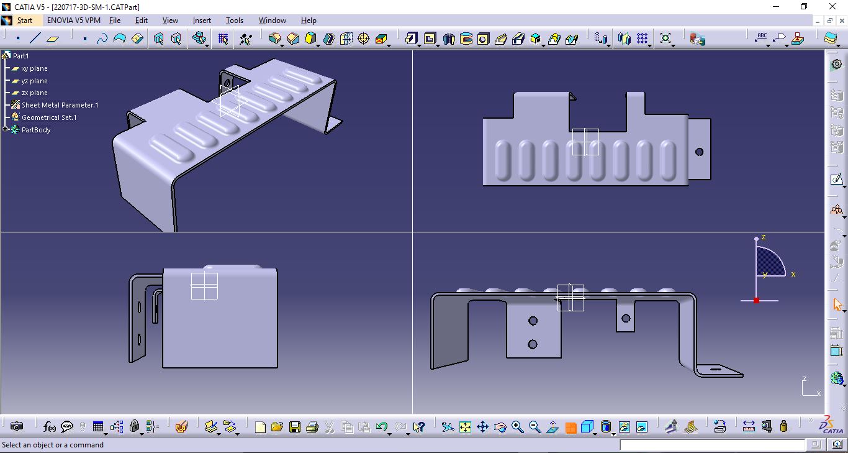Image resolution: width=848 pixels, height=453 pixels.
Task: Open a file with the folder icon
Action: point(277,427)
